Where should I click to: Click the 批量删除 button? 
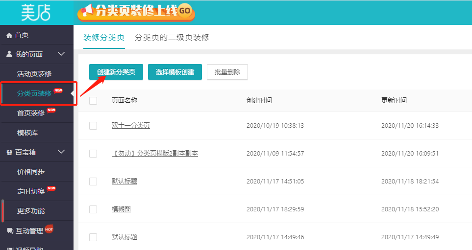pyautogui.click(x=227, y=72)
